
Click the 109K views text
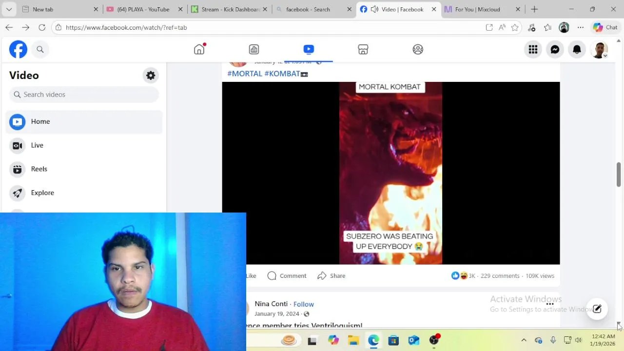tap(540, 276)
